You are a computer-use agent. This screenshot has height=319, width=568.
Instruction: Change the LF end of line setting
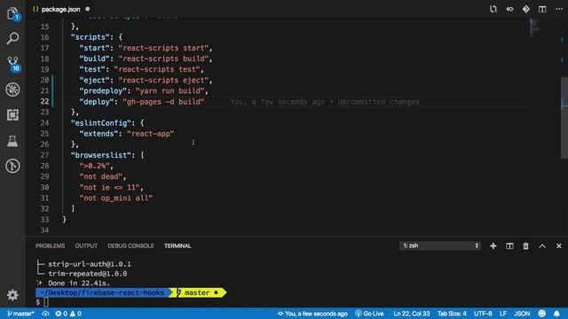pos(503,314)
